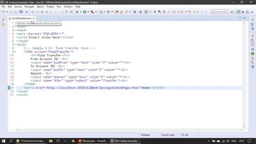The height and width of the screenshot is (144, 256).
Task: Click the Debug bug icon
Action: (x=77, y=12)
